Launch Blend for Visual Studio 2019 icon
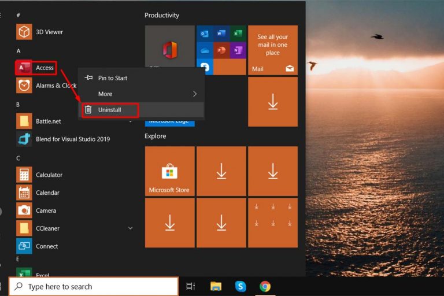The height and width of the screenshot is (296, 444). click(x=24, y=139)
